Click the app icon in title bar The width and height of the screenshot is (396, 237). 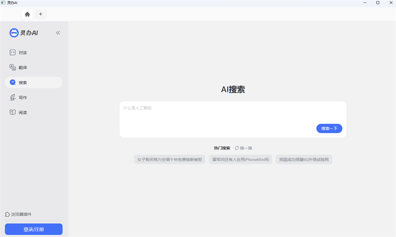[3, 3]
